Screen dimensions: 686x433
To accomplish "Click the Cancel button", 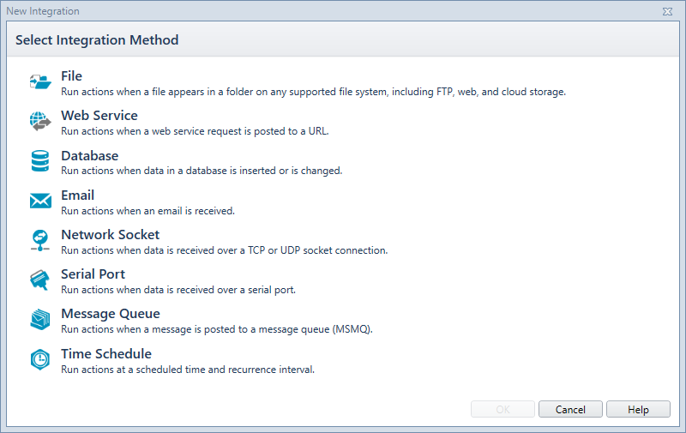I will [x=570, y=409].
